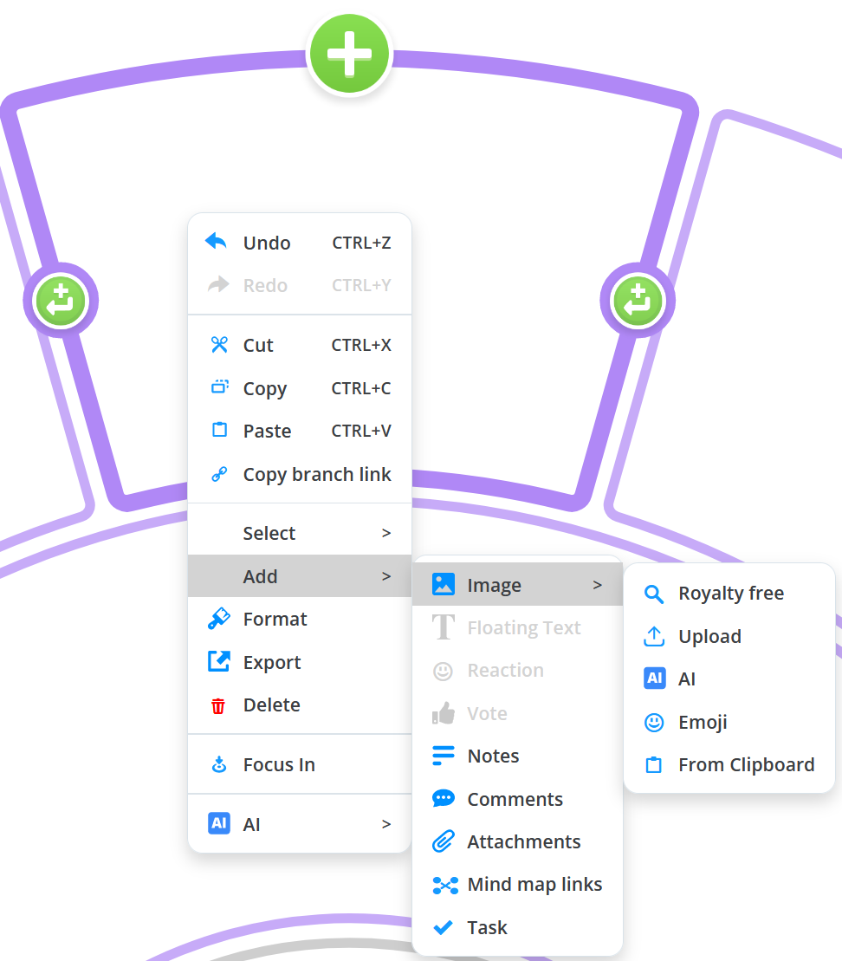This screenshot has width=842, height=961.
Task: Expand the Select submenu arrow
Action: (386, 533)
